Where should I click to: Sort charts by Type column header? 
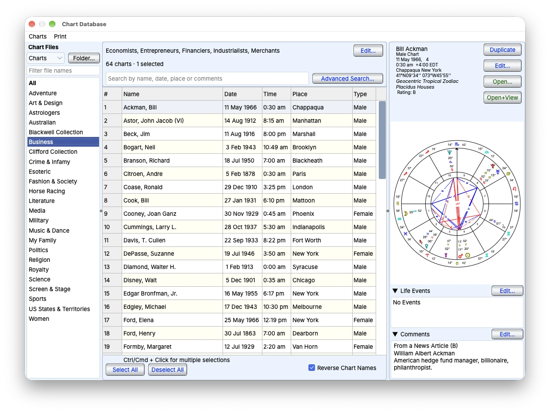(364, 94)
